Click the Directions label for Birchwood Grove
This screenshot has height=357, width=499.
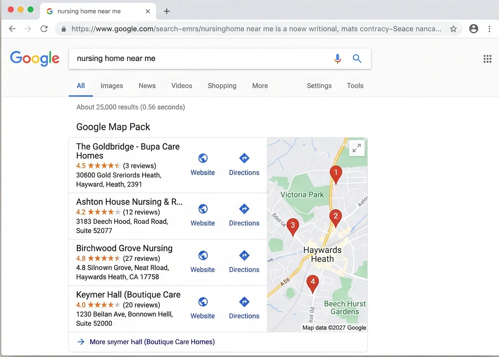point(244,269)
